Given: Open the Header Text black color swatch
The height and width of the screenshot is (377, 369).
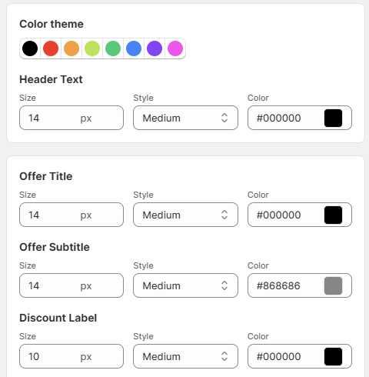Looking at the screenshot, I should pyautogui.click(x=333, y=118).
